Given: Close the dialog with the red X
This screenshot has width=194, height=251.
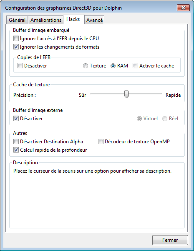Looking at the screenshot, I should click(183, 8).
